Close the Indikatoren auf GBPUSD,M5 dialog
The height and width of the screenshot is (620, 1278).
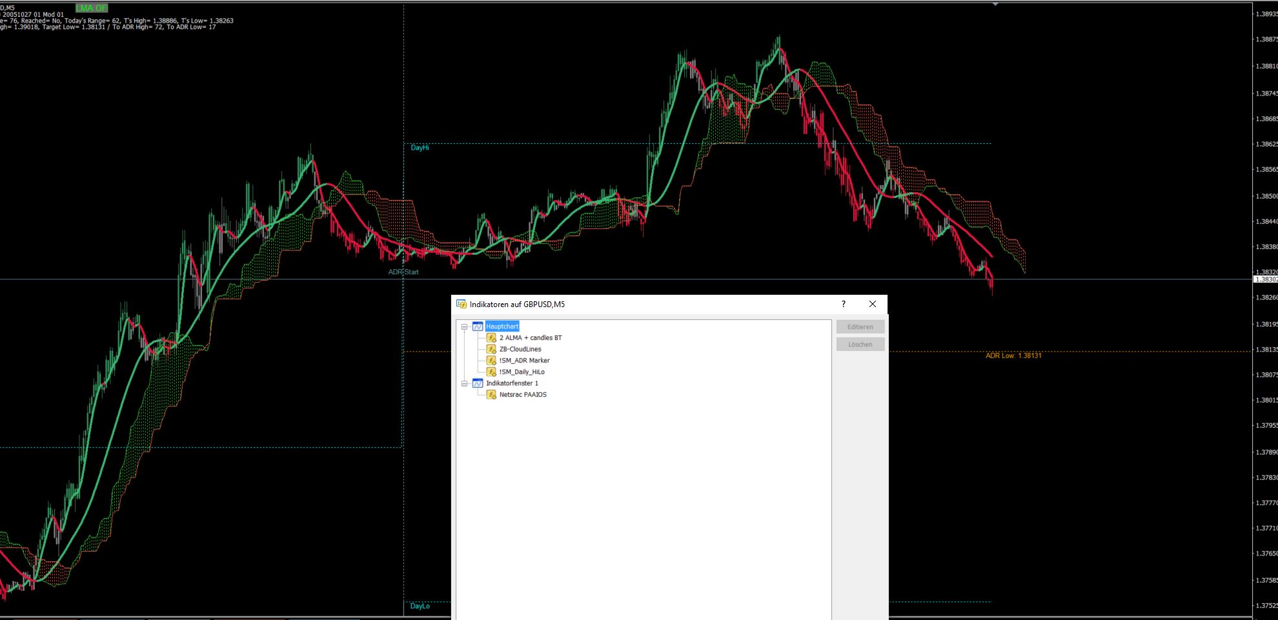[x=873, y=304]
